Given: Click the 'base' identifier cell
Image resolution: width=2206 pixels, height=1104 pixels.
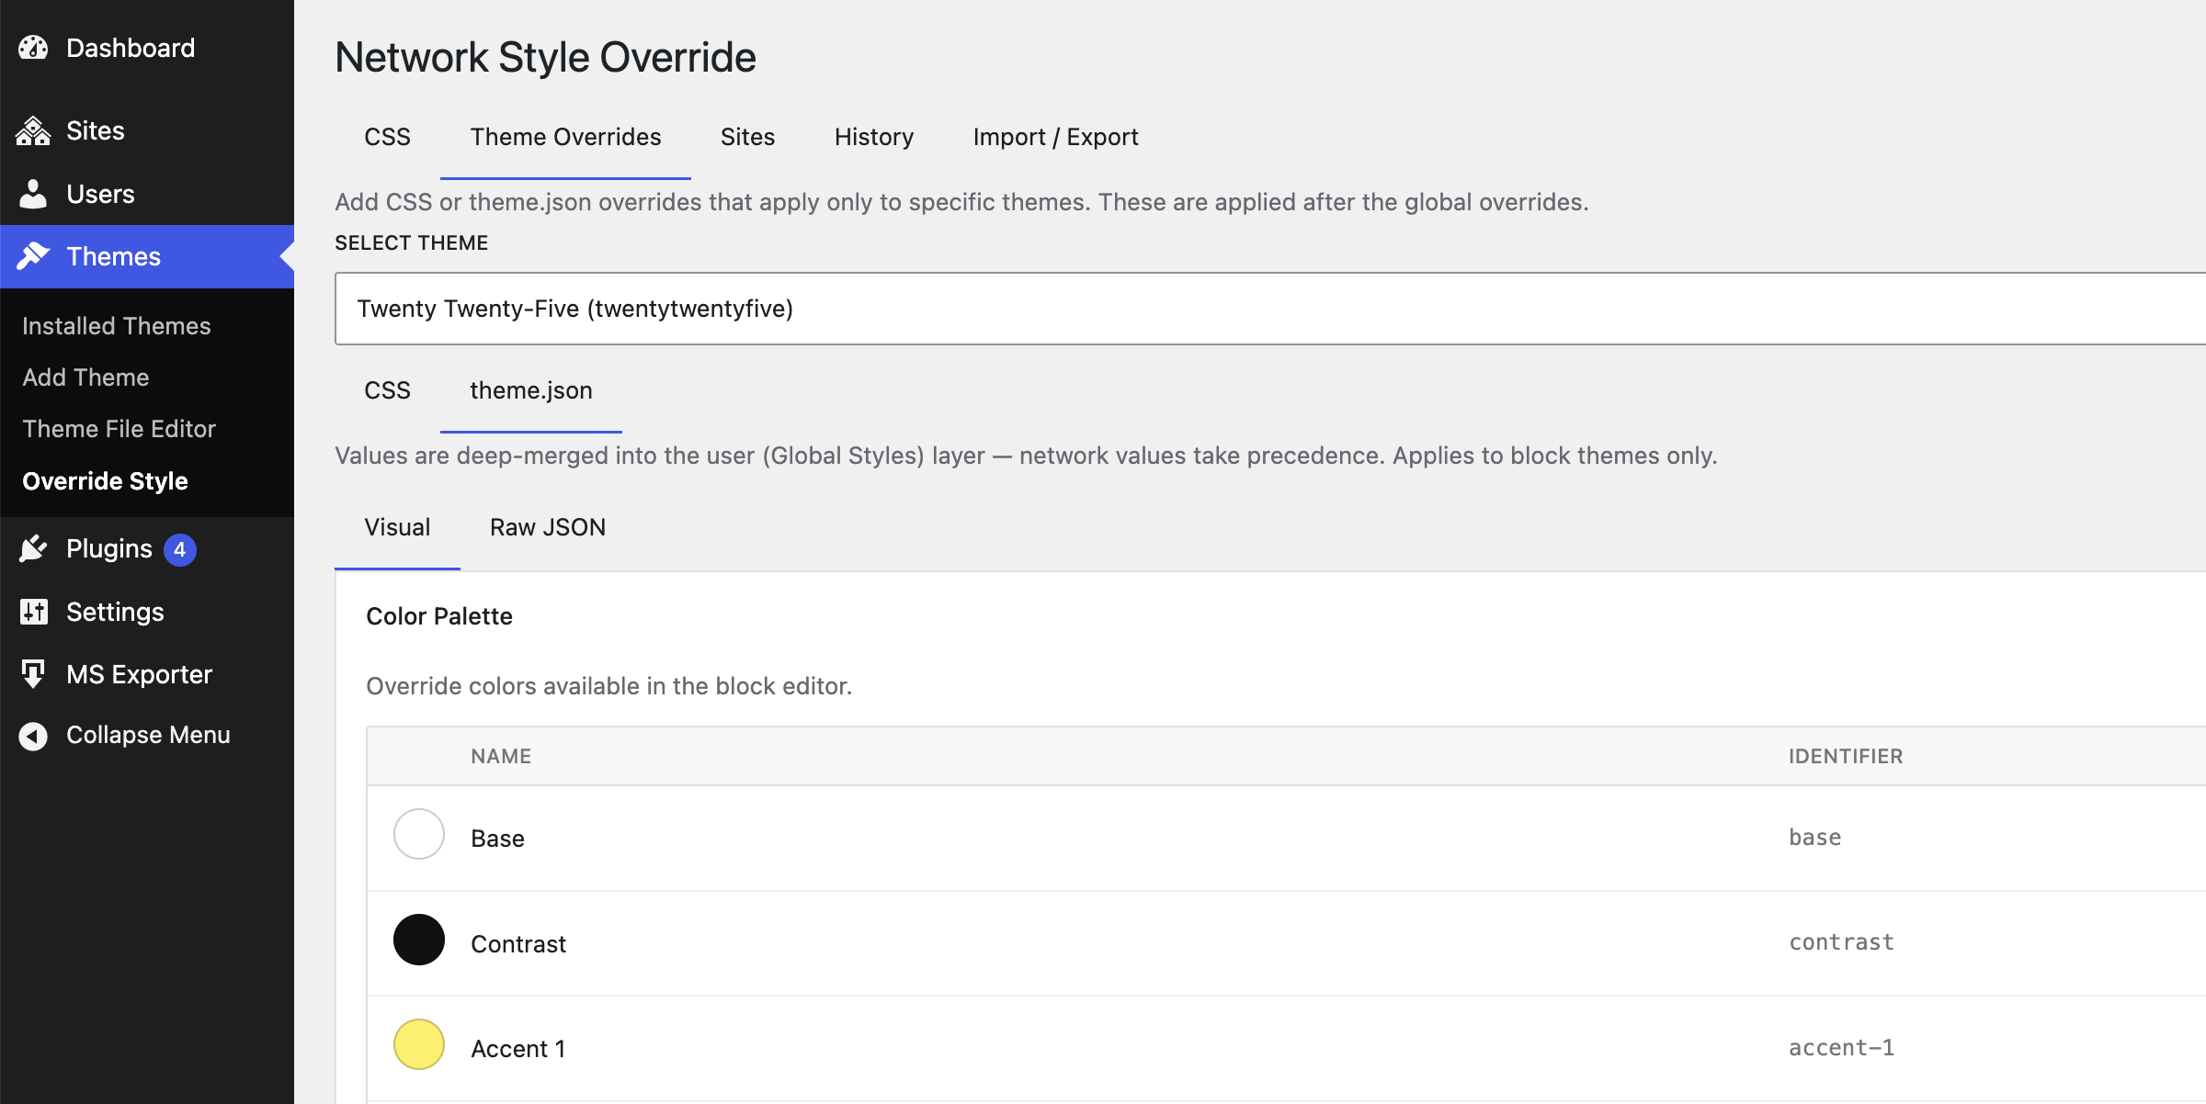Looking at the screenshot, I should (1815, 838).
